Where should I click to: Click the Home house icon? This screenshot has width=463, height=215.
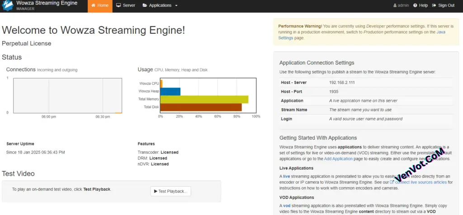(93, 5)
